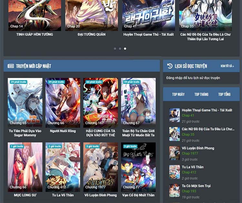The width and height of the screenshot is (242, 203).
Task: Click the Tinh Giáp Hồn Tướng title
Action: click(x=35, y=34)
